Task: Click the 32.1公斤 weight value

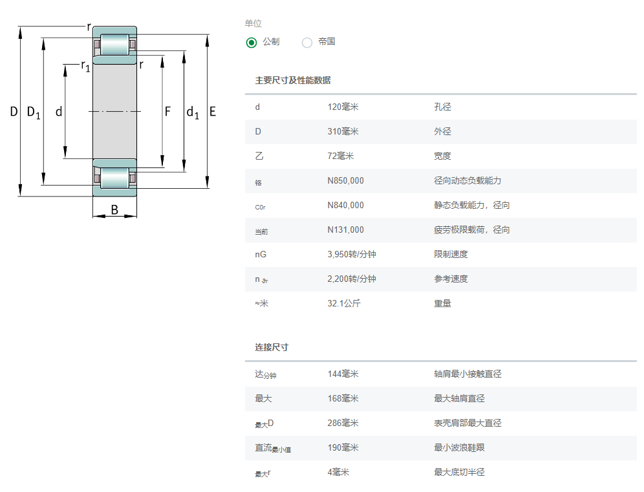Action: (344, 303)
